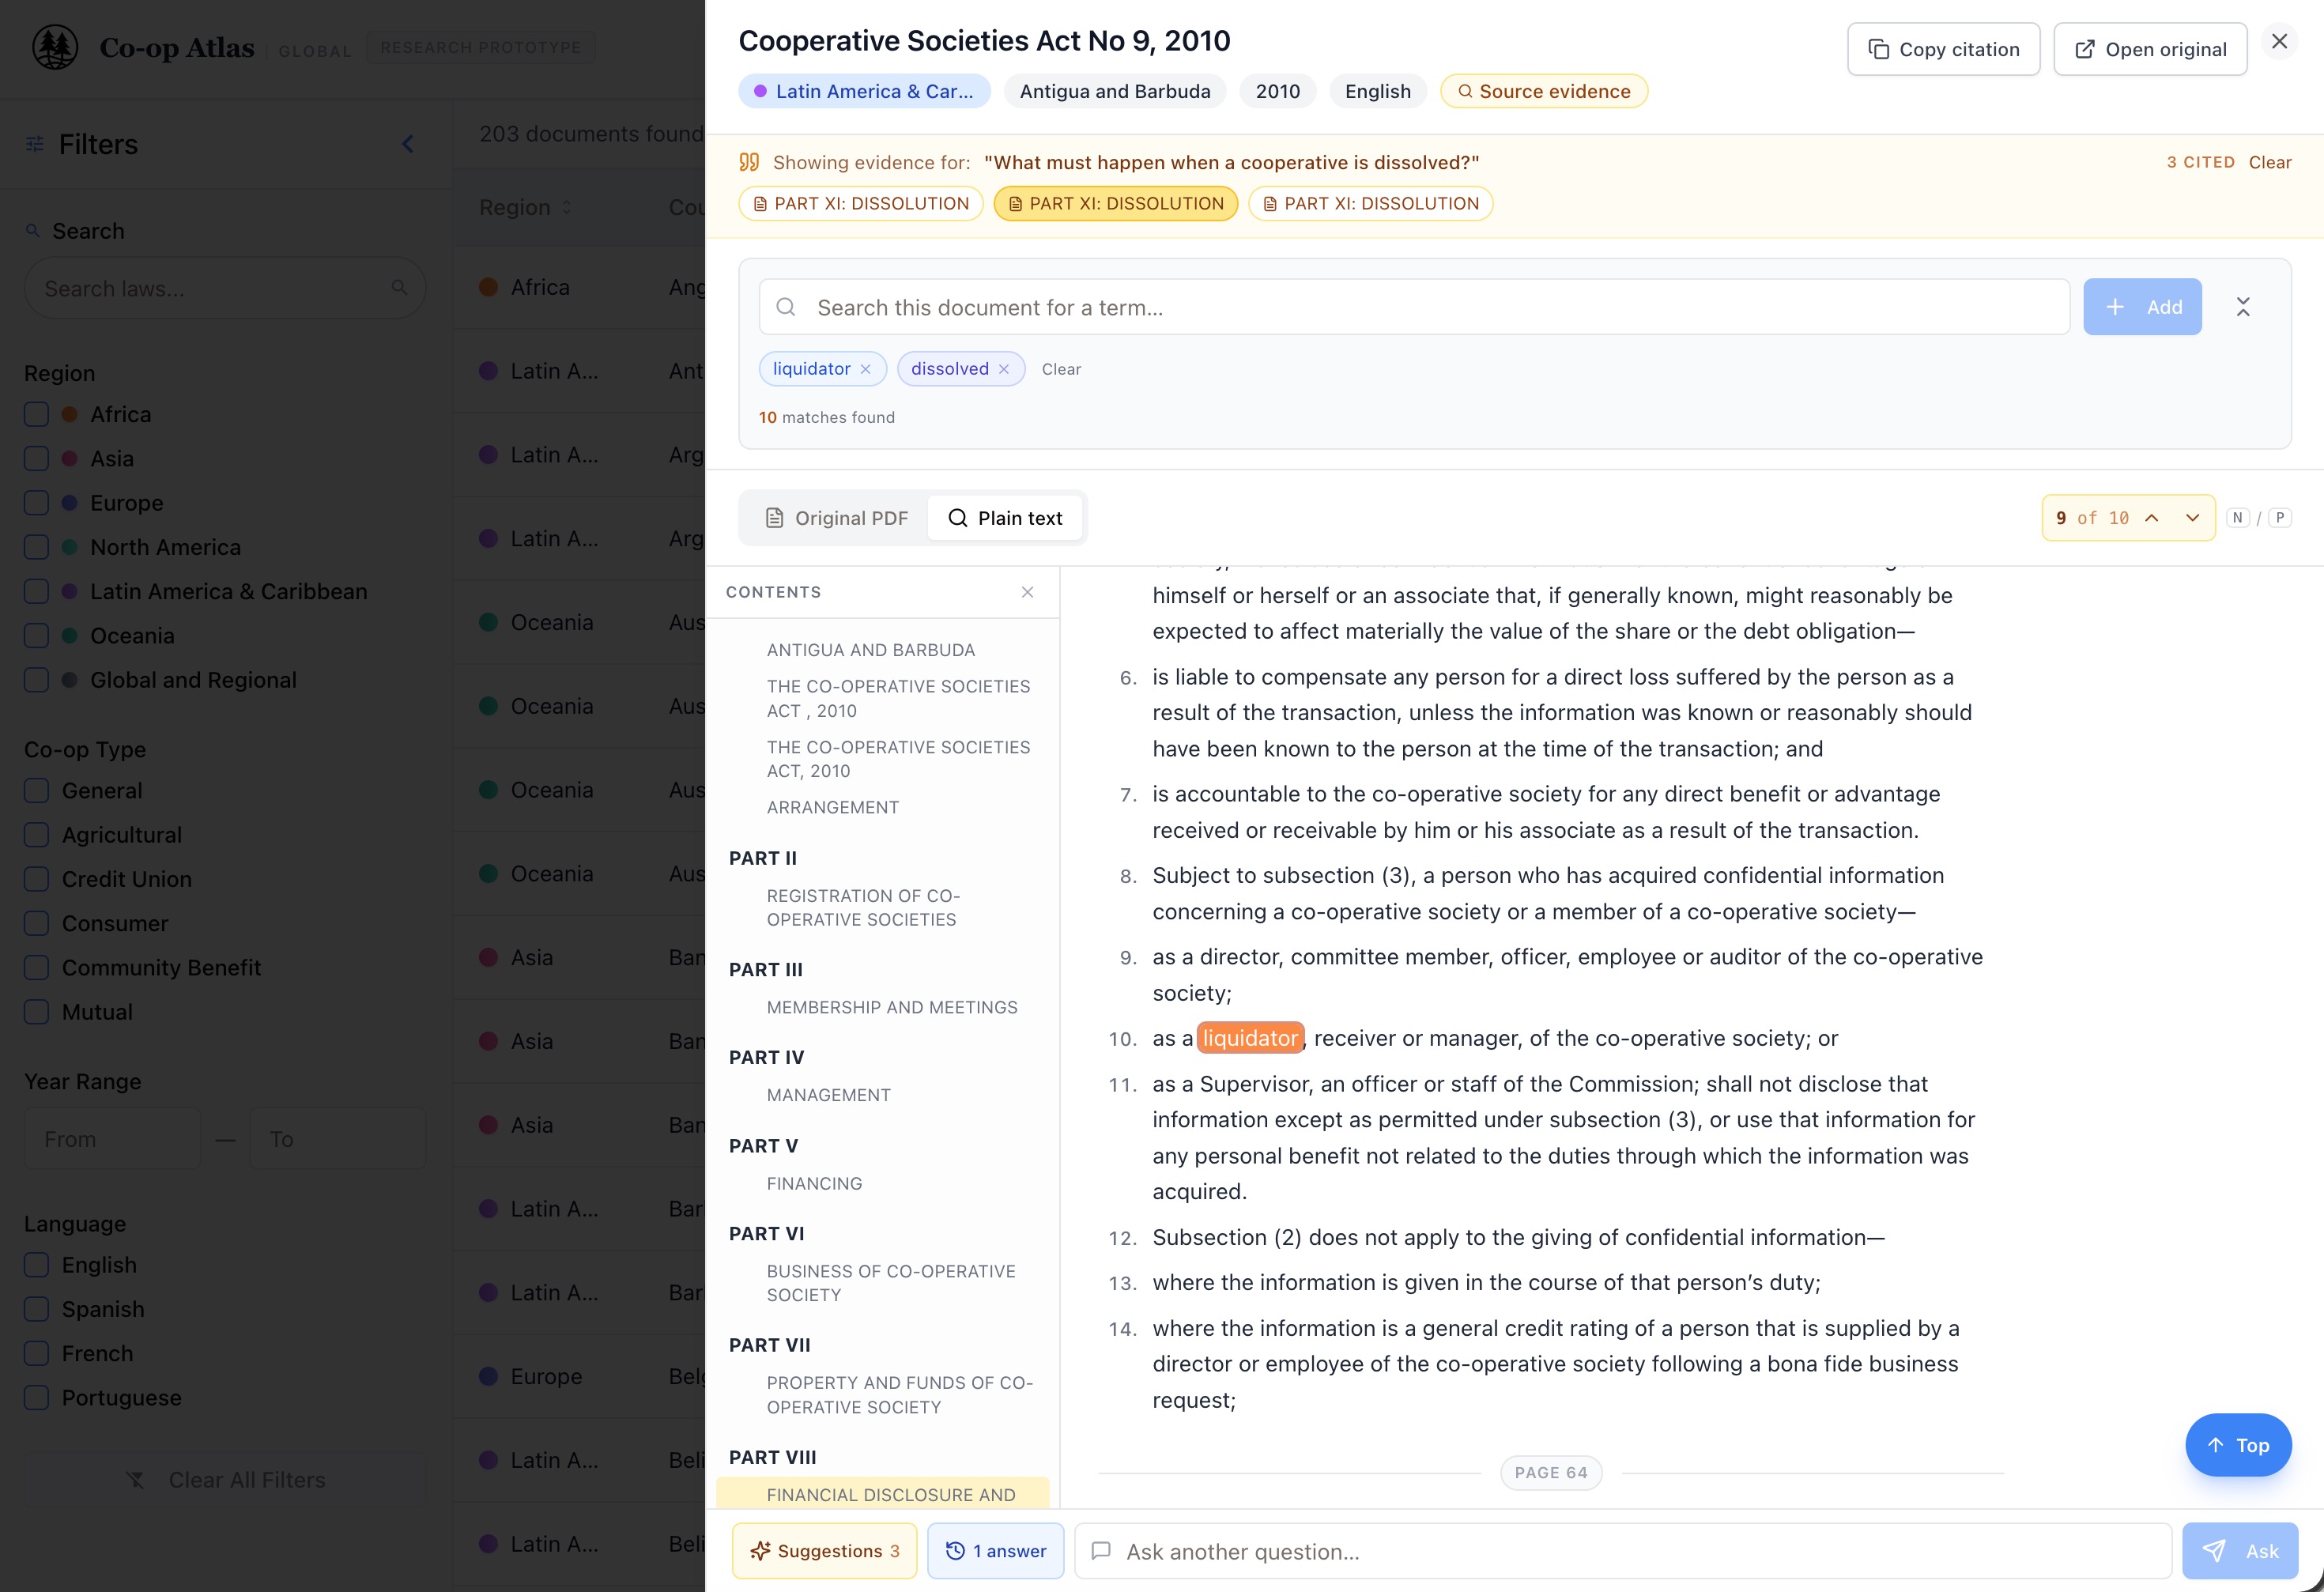Screen dimensions: 2324x1592
Task: Click the Latin America & Car... region tag
Action: (864, 91)
